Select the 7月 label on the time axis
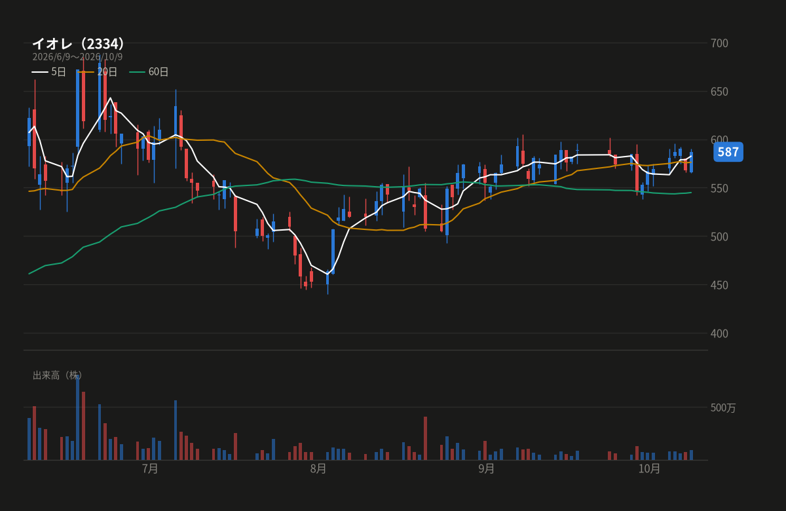786x511 pixels. click(x=150, y=469)
